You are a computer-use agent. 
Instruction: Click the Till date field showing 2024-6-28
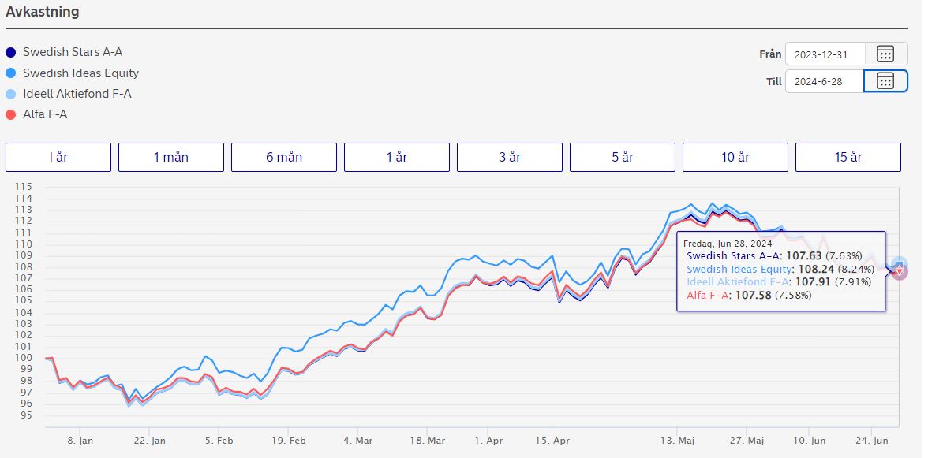pyautogui.click(x=824, y=81)
